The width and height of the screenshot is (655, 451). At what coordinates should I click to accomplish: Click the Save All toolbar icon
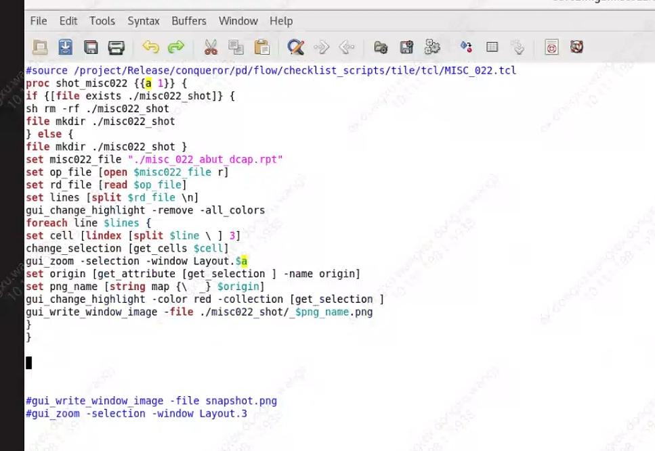click(x=91, y=47)
